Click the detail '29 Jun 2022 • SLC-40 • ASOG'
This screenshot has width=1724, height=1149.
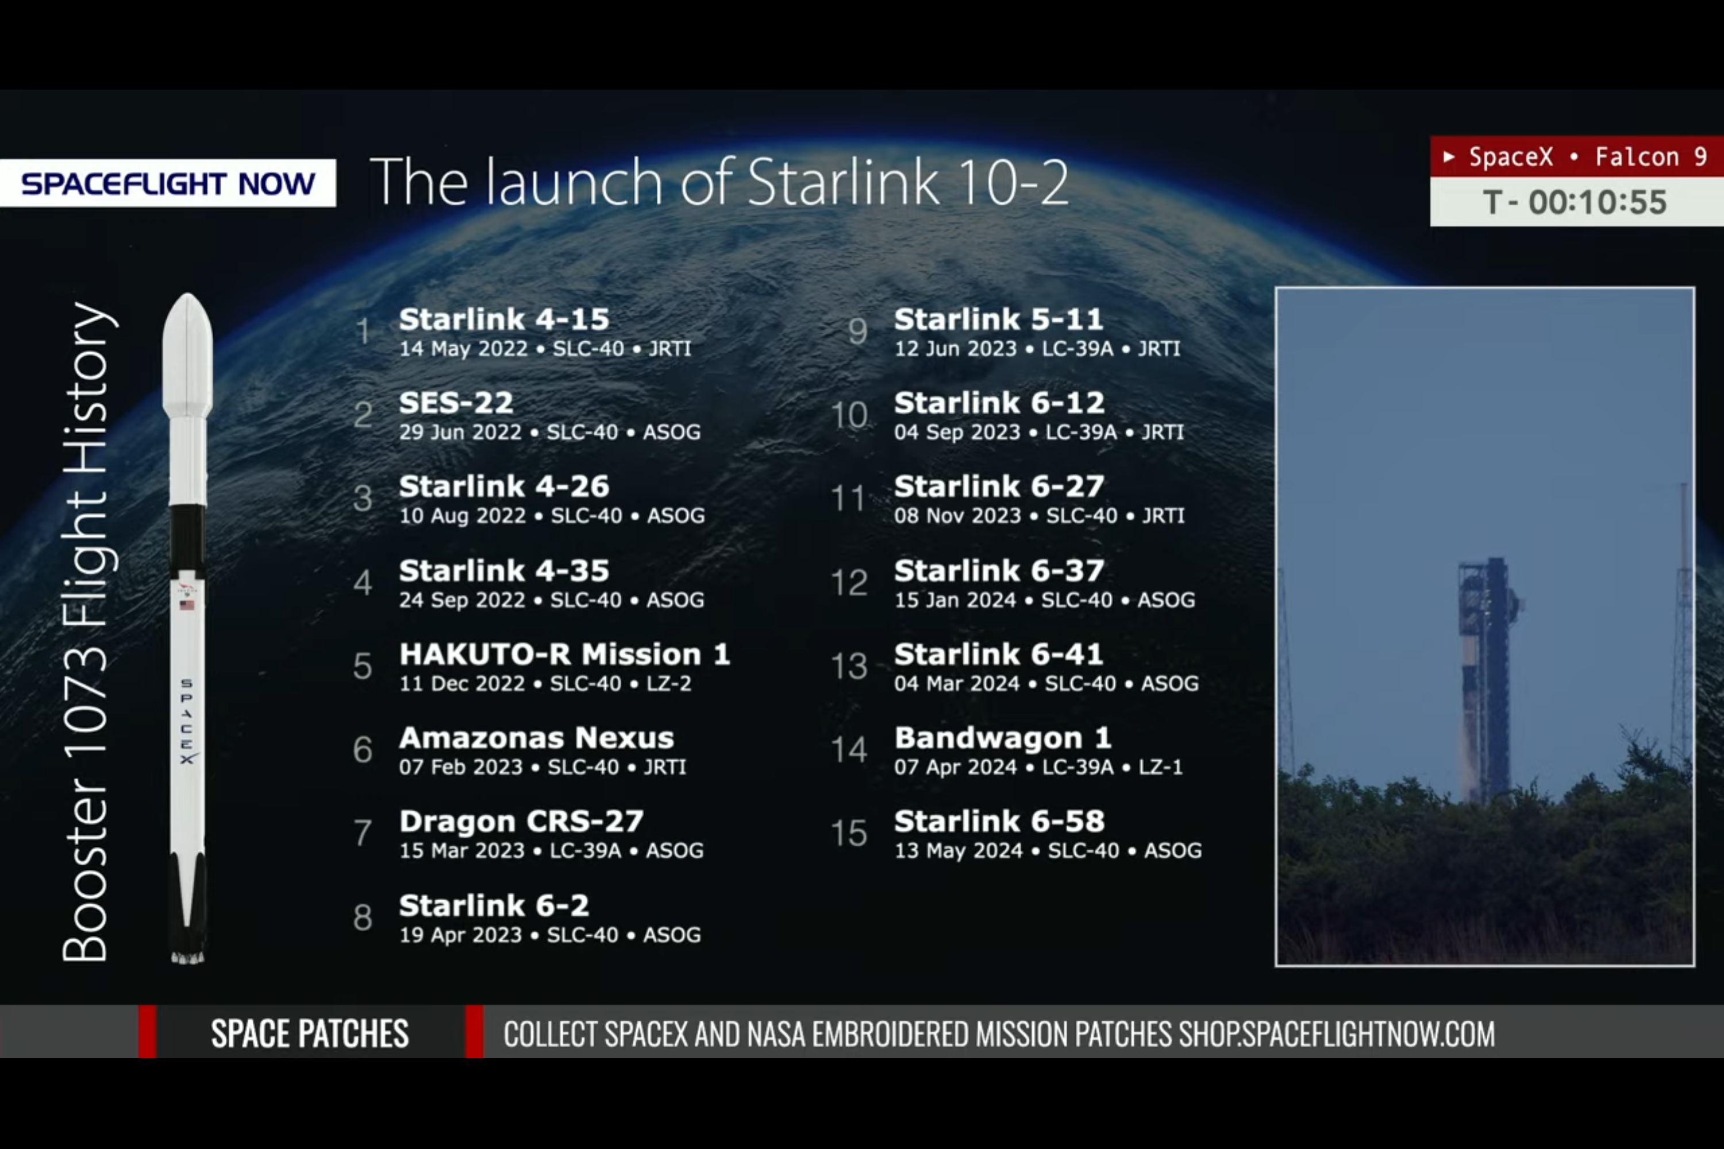(550, 433)
